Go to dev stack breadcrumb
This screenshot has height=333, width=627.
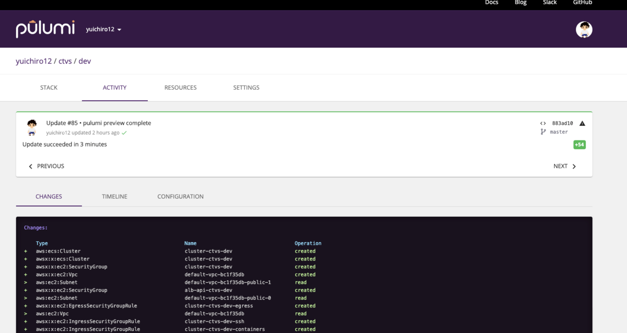tap(85, 61)
